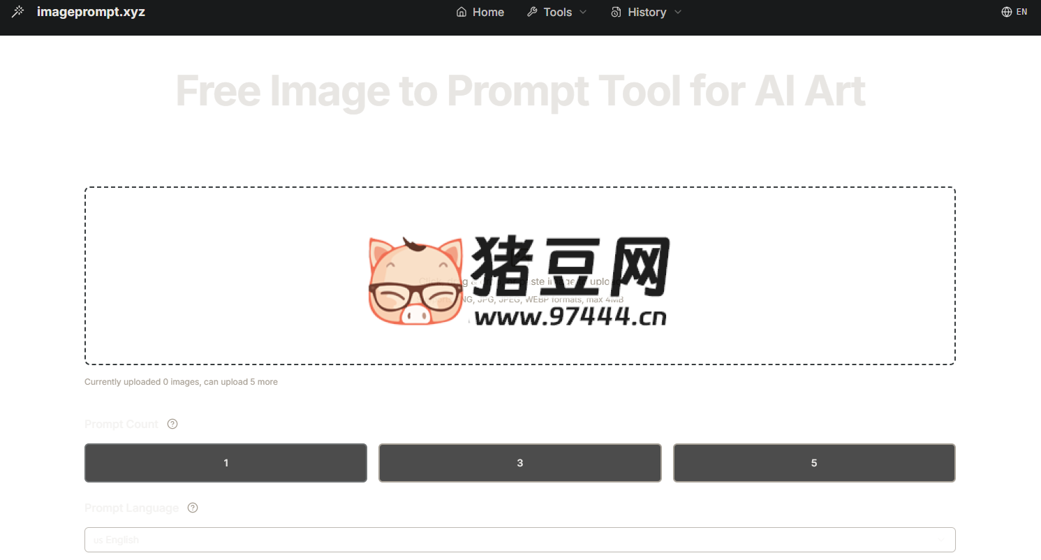Click the house icon beside Home

(x=461, y=12)
